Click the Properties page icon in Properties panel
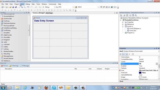The height and width of the screenshot is (90, 160). click(x=127, y=54)
